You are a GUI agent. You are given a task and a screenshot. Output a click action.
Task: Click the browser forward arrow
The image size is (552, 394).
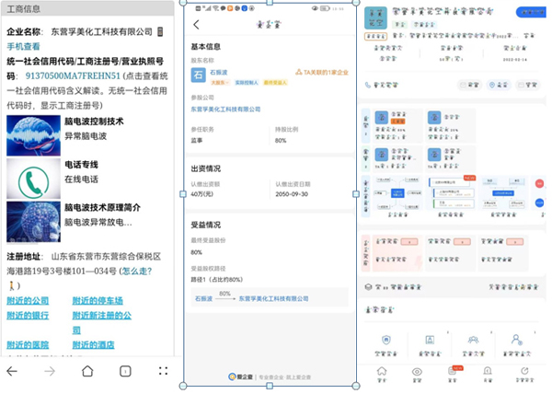(x=50, y=371)
